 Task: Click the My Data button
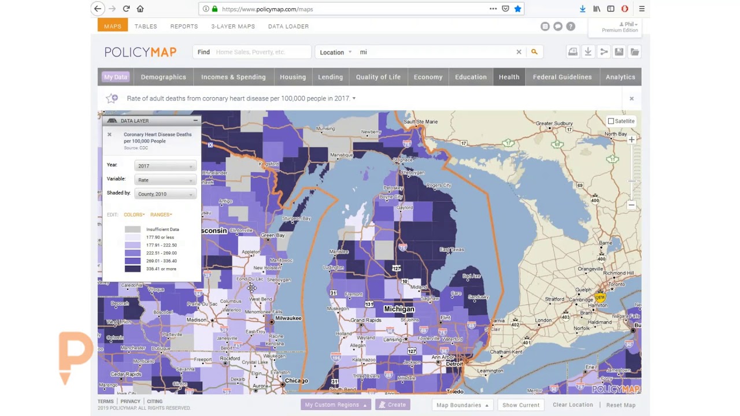click(x=116, y=77)
